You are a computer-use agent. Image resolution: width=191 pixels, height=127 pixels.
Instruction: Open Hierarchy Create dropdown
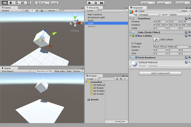tap(91, 11)
